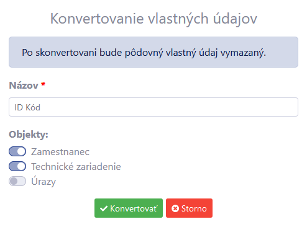The image size is (307, 227).
Task: Enable the Úrazy toggle switch
Action: tap(17, 181)
